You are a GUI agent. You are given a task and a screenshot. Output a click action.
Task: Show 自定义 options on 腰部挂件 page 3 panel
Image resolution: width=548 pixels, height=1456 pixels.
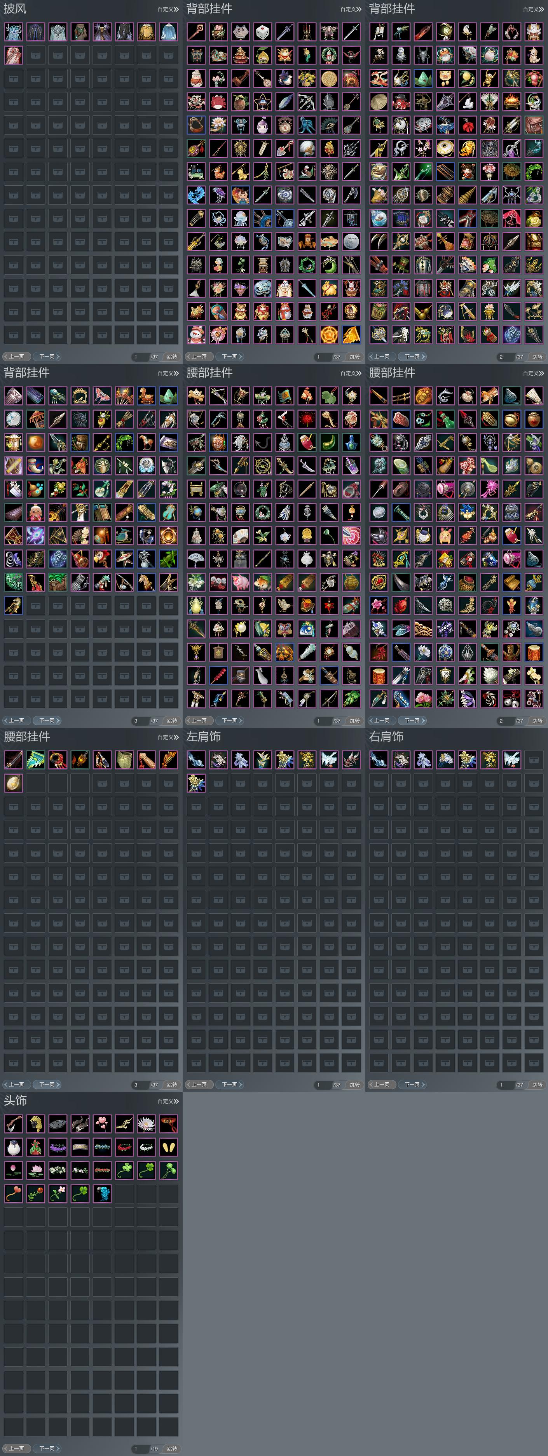[x=168, y=737]
